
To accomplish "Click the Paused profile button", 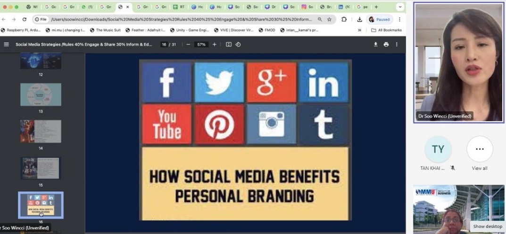I will (x=380, y=19).
